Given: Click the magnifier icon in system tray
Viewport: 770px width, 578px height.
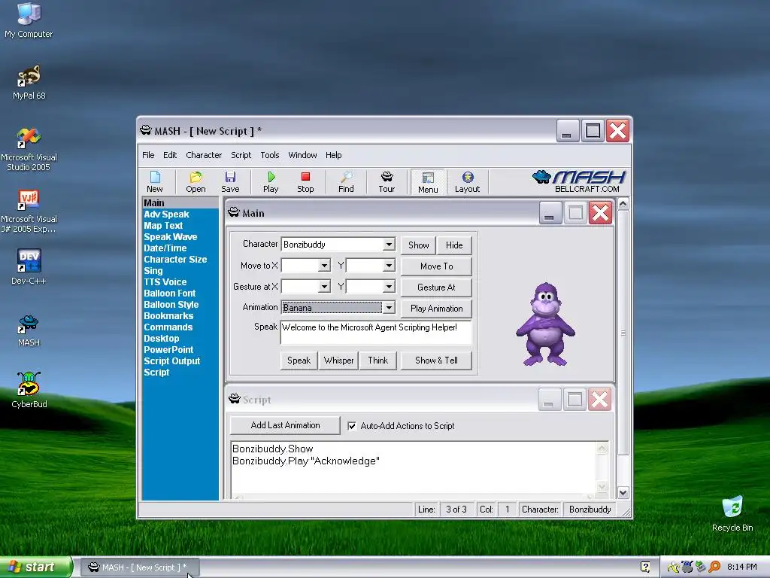Looking at the screenshot, I should [714, 567].
